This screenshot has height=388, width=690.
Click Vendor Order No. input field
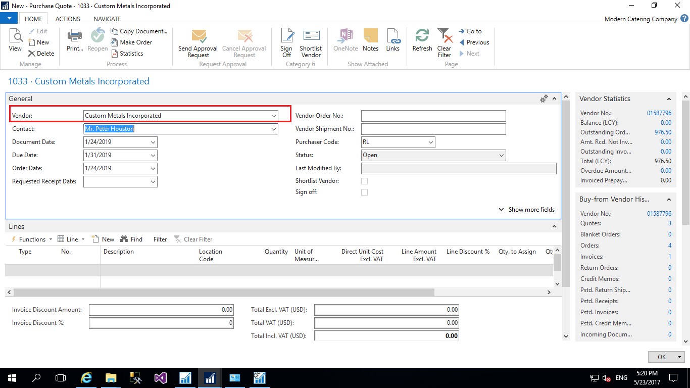point(433,116)
